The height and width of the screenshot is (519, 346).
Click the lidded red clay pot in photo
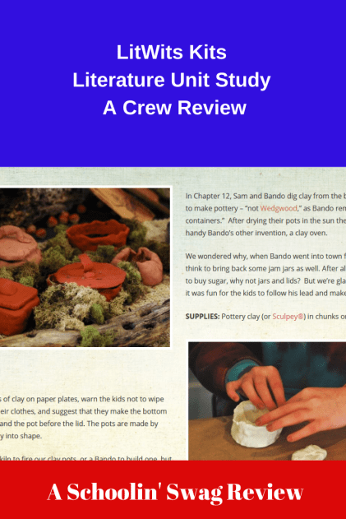pos(89,276)
